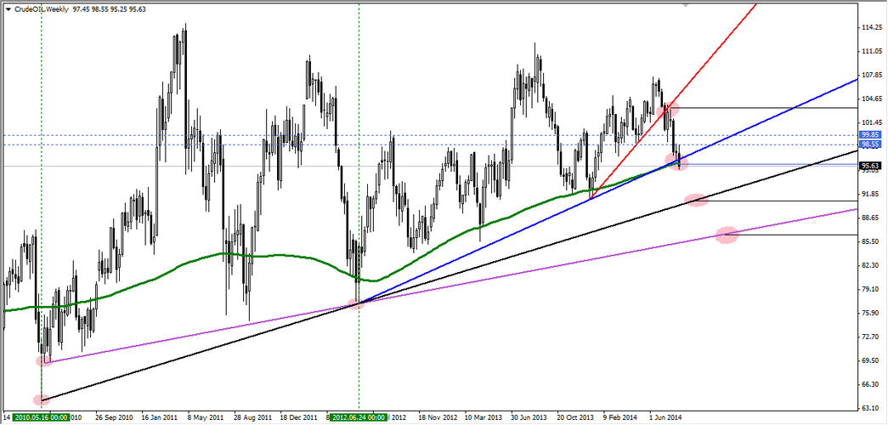Open the CrudeOIL chart dropdown arrow

(8, 8)
